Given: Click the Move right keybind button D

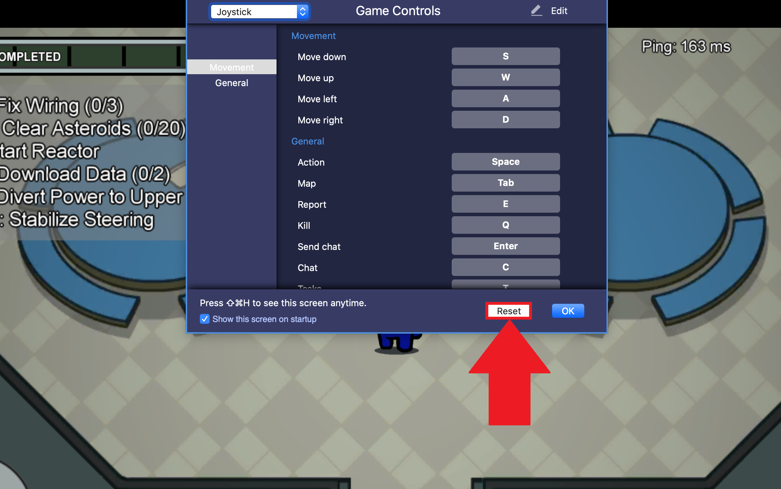Looking at the screenshot, I should tap(506, 120).
